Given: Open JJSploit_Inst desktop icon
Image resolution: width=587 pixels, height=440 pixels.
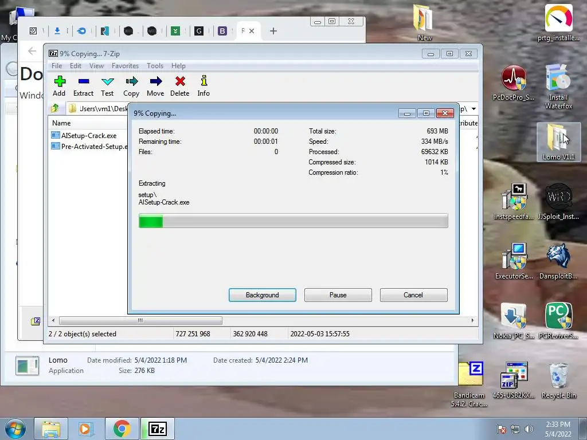Looking at the screenshot, I should [558, 202].
